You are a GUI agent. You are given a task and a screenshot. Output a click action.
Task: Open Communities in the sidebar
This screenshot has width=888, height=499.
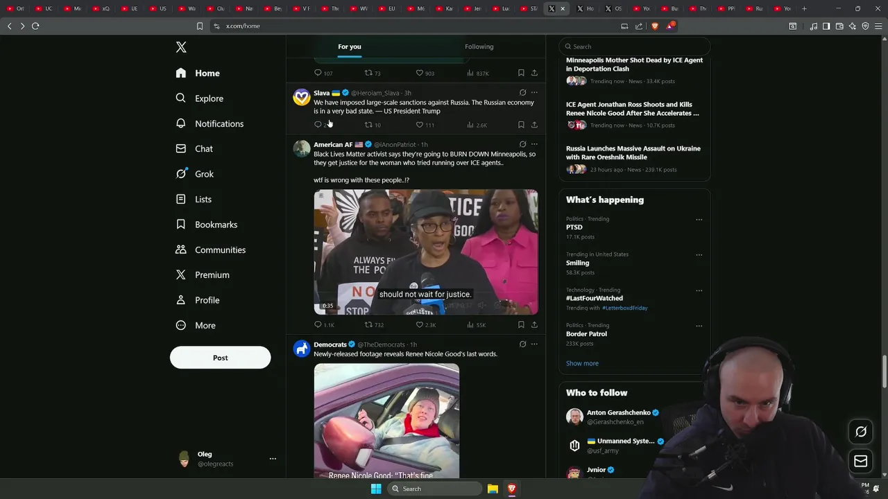[x=211, y=249]
